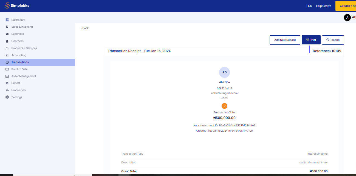Open the Production menu item
This screenshot has width=356, height=176.
[x=18, y=90]
